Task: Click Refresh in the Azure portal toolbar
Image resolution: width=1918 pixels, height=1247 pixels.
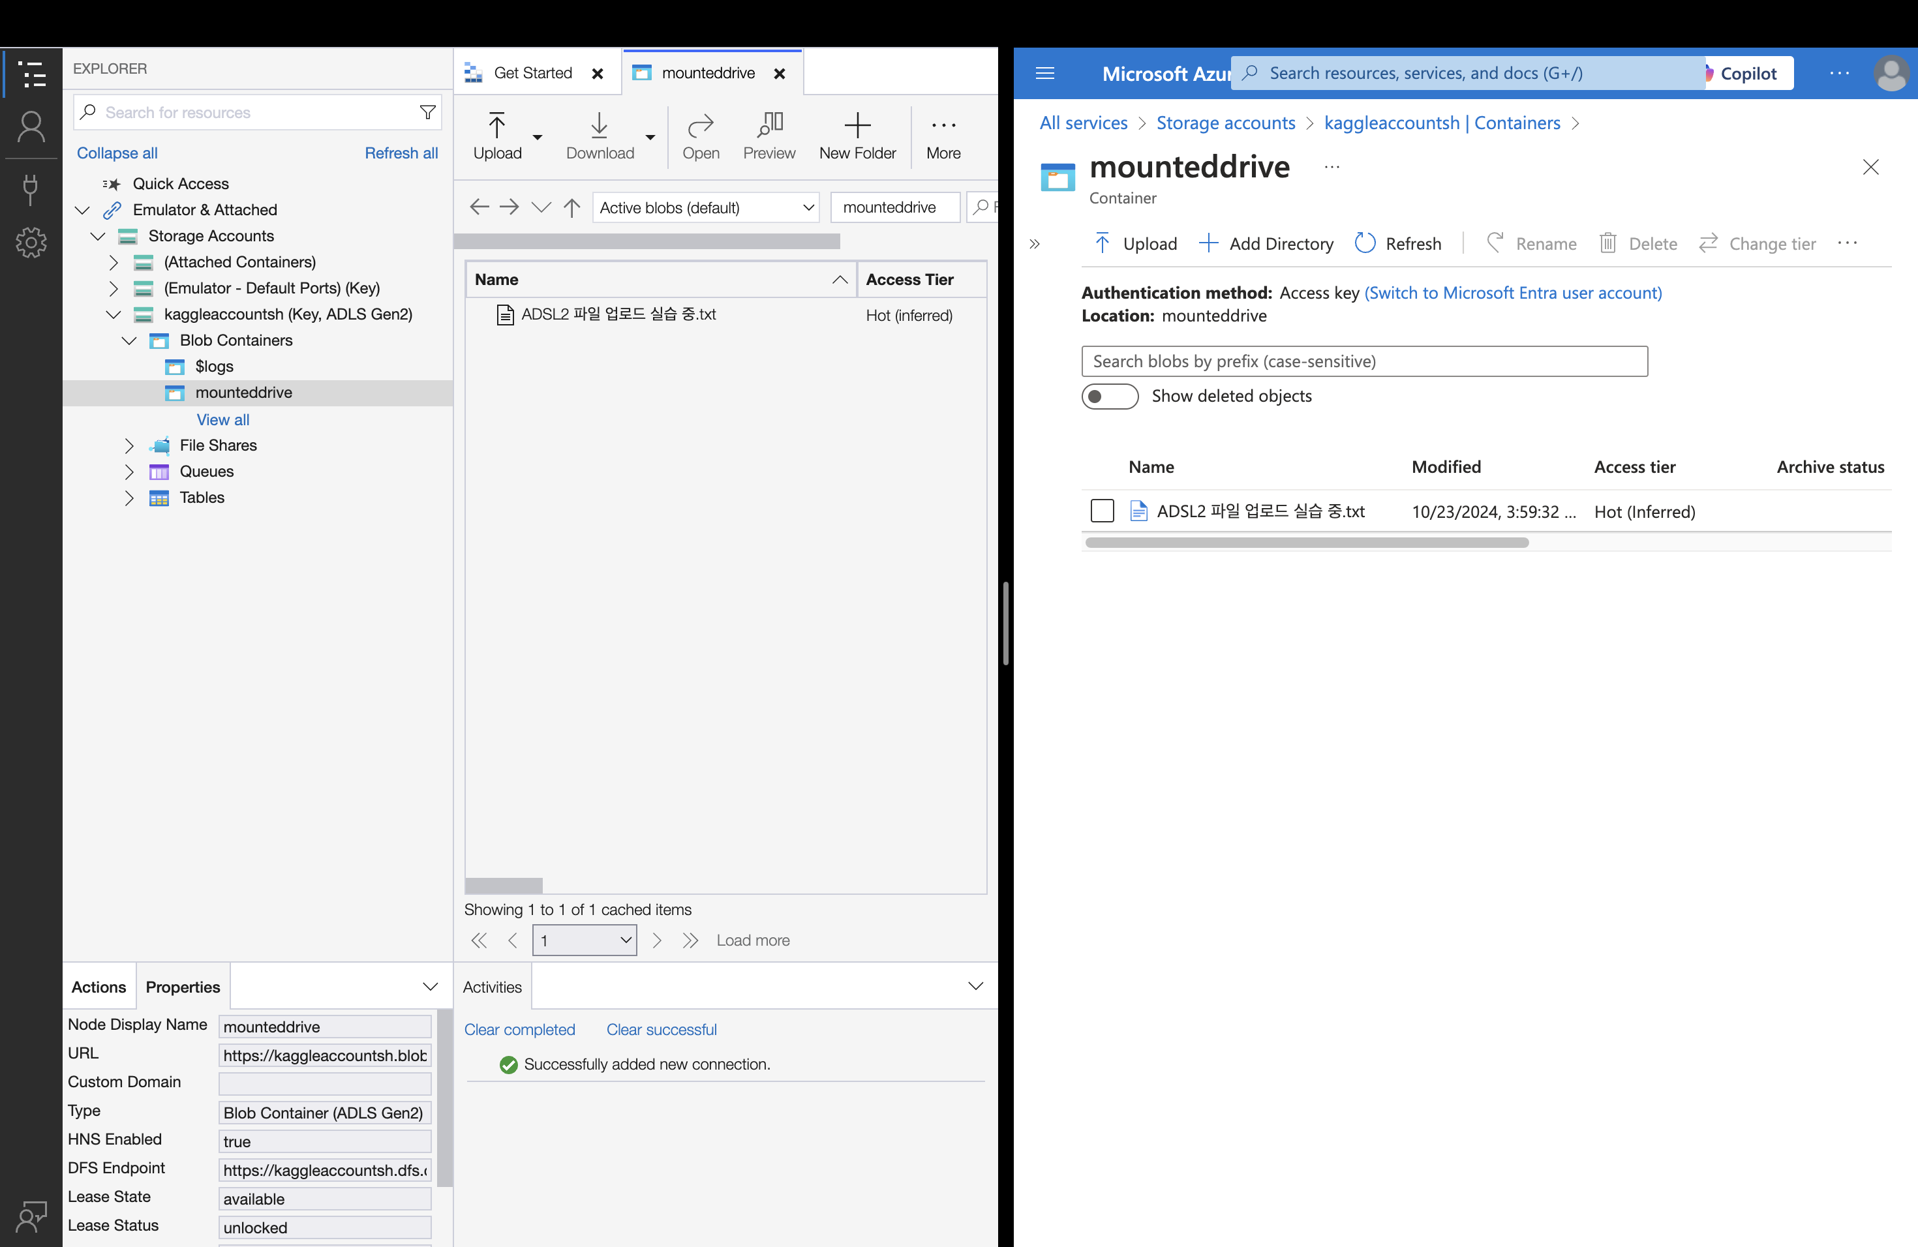Action: tap(1398, 243)
